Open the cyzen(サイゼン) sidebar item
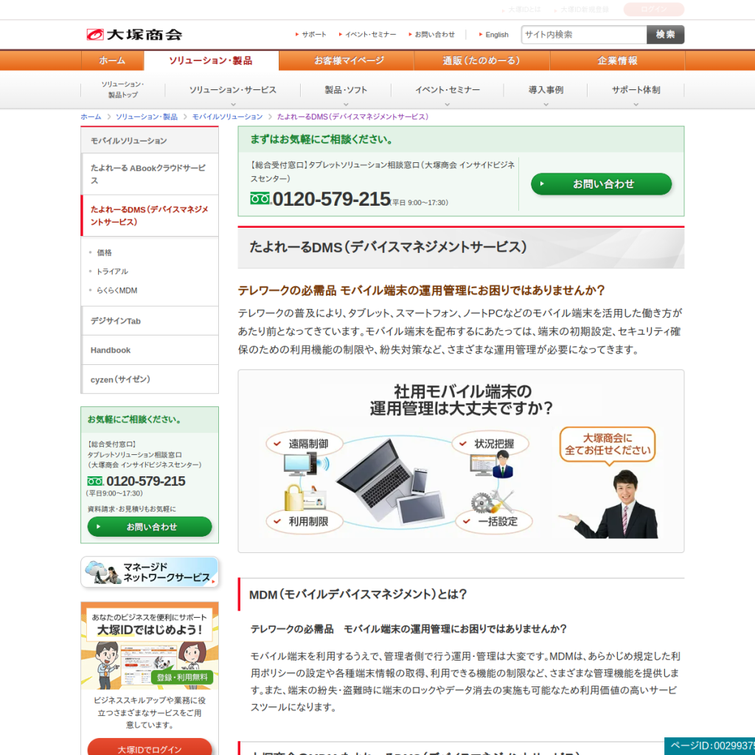 tap(150, 380)
